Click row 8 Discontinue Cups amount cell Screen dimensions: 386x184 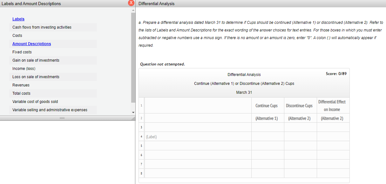[301, 173]
